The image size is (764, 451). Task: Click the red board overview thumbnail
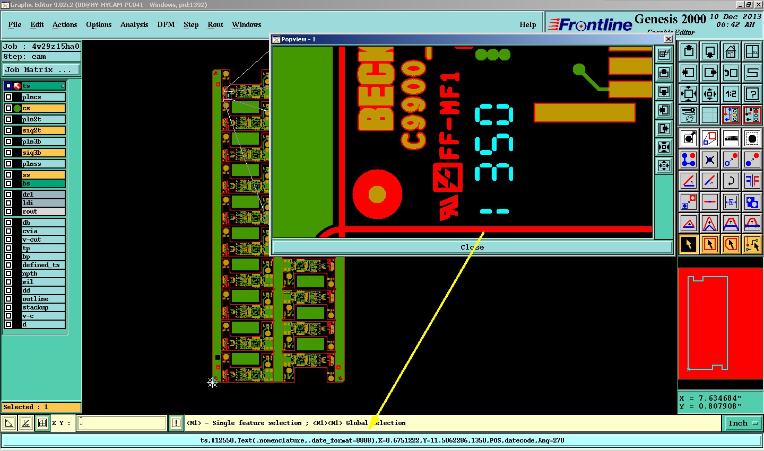click(x=720, y=324)
